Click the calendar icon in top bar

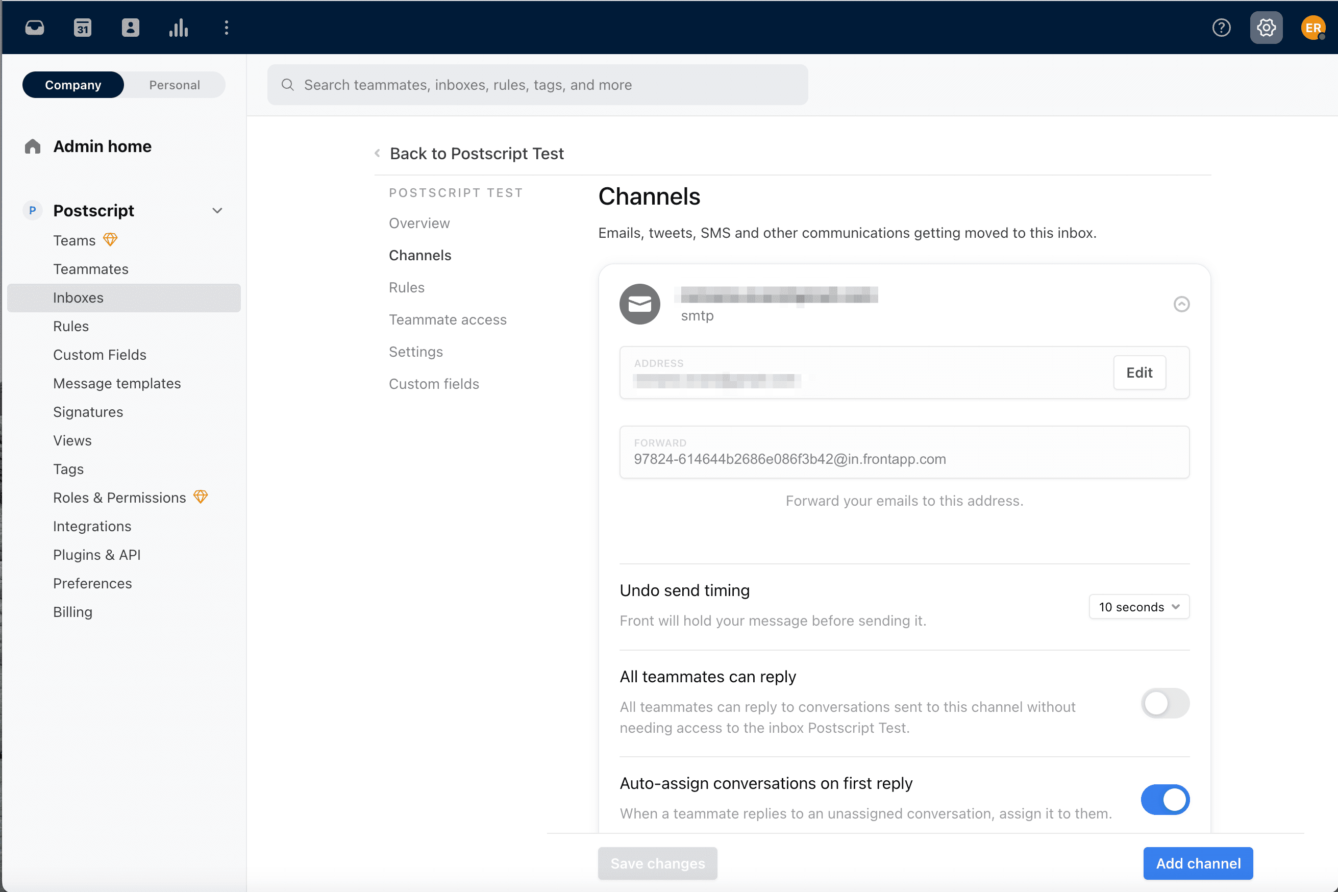[83, 27]
